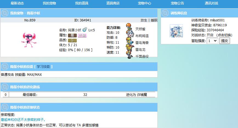Open 宠物公告 navigation item
Screen dimensions: 238x128
(x=177, y=3)
